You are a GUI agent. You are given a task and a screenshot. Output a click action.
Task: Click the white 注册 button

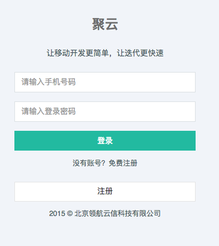[105, 191]
